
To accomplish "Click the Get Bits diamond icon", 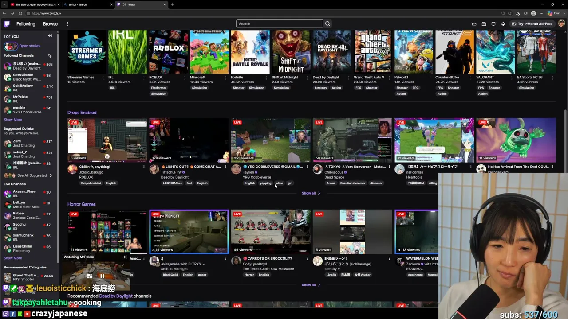I will pos(503,24).
